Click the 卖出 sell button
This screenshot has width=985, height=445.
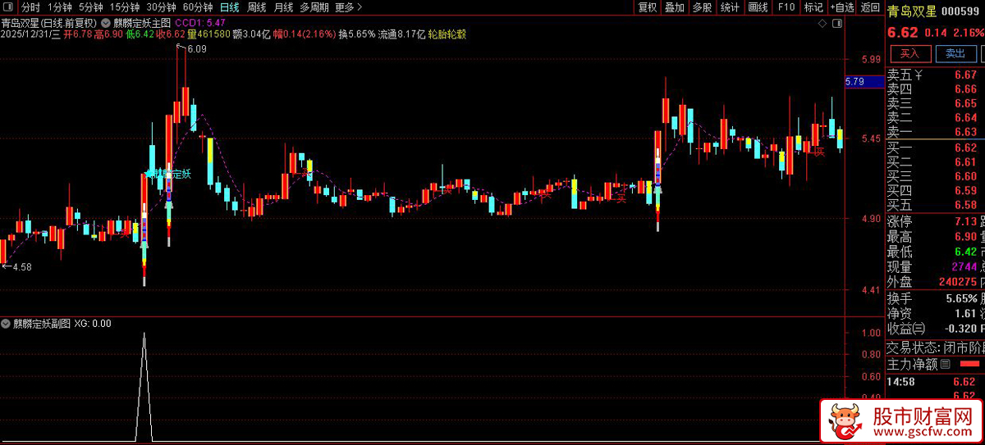coord(955,53)
